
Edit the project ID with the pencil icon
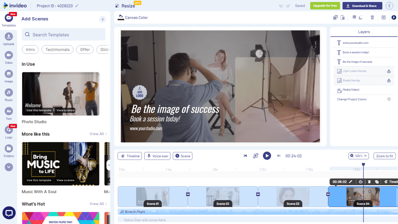pos(77,6)
